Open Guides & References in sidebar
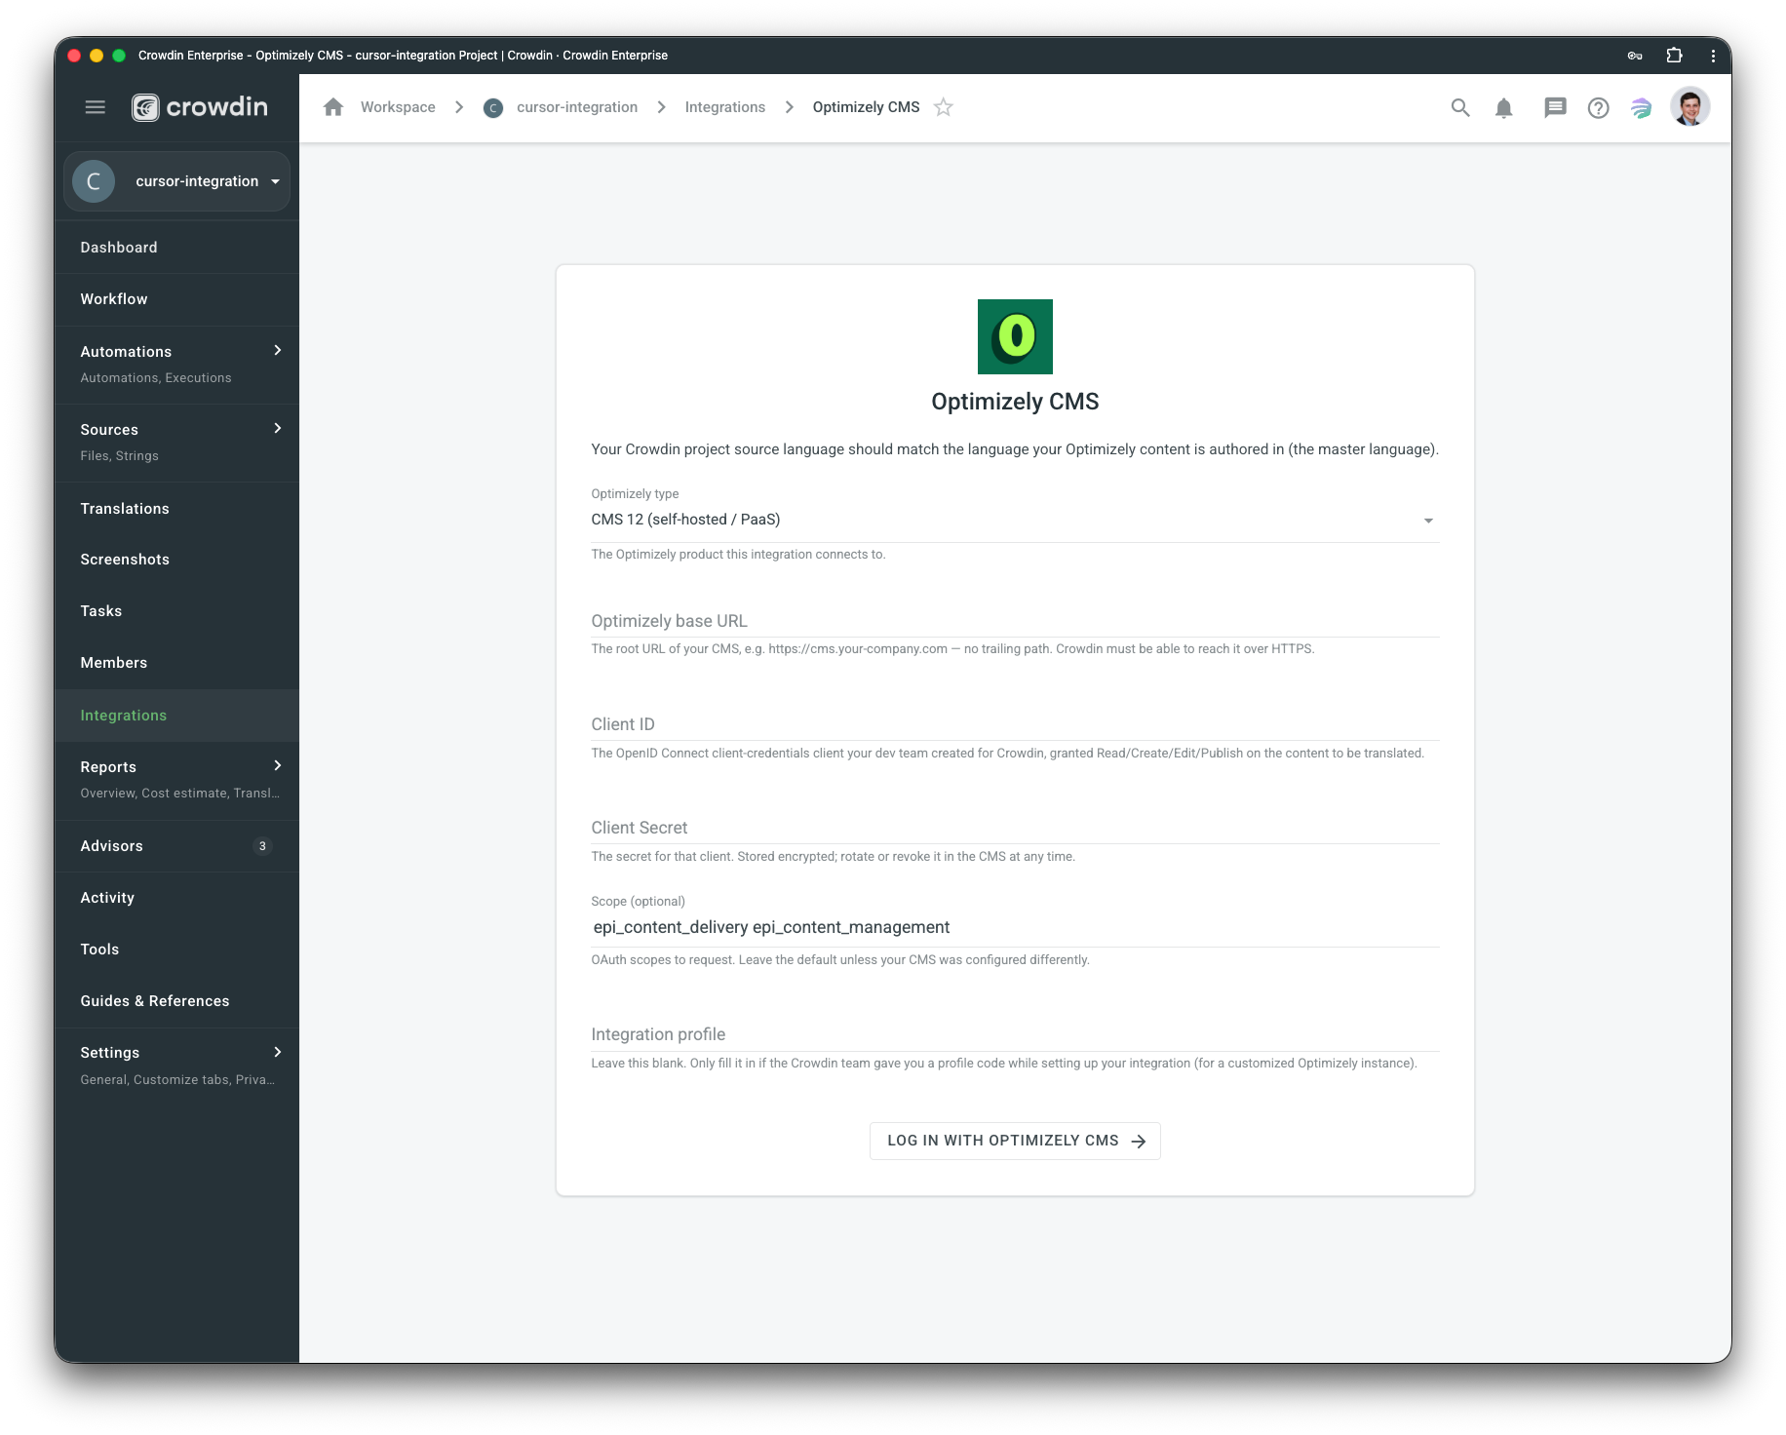 coord(176,1001)
